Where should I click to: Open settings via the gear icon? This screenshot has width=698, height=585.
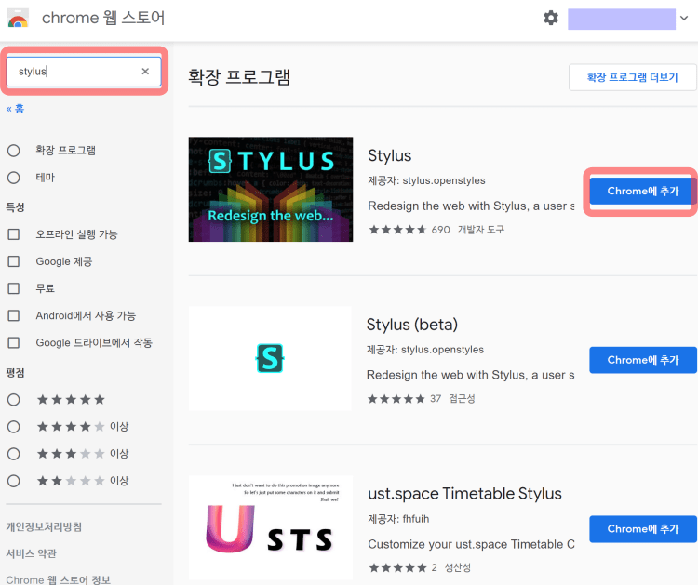click(551, 19)
